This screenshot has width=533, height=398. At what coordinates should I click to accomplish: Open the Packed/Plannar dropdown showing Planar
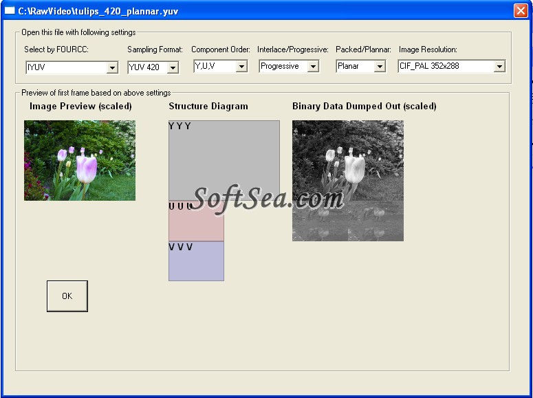pyautogui.click(x=360, y=66)
